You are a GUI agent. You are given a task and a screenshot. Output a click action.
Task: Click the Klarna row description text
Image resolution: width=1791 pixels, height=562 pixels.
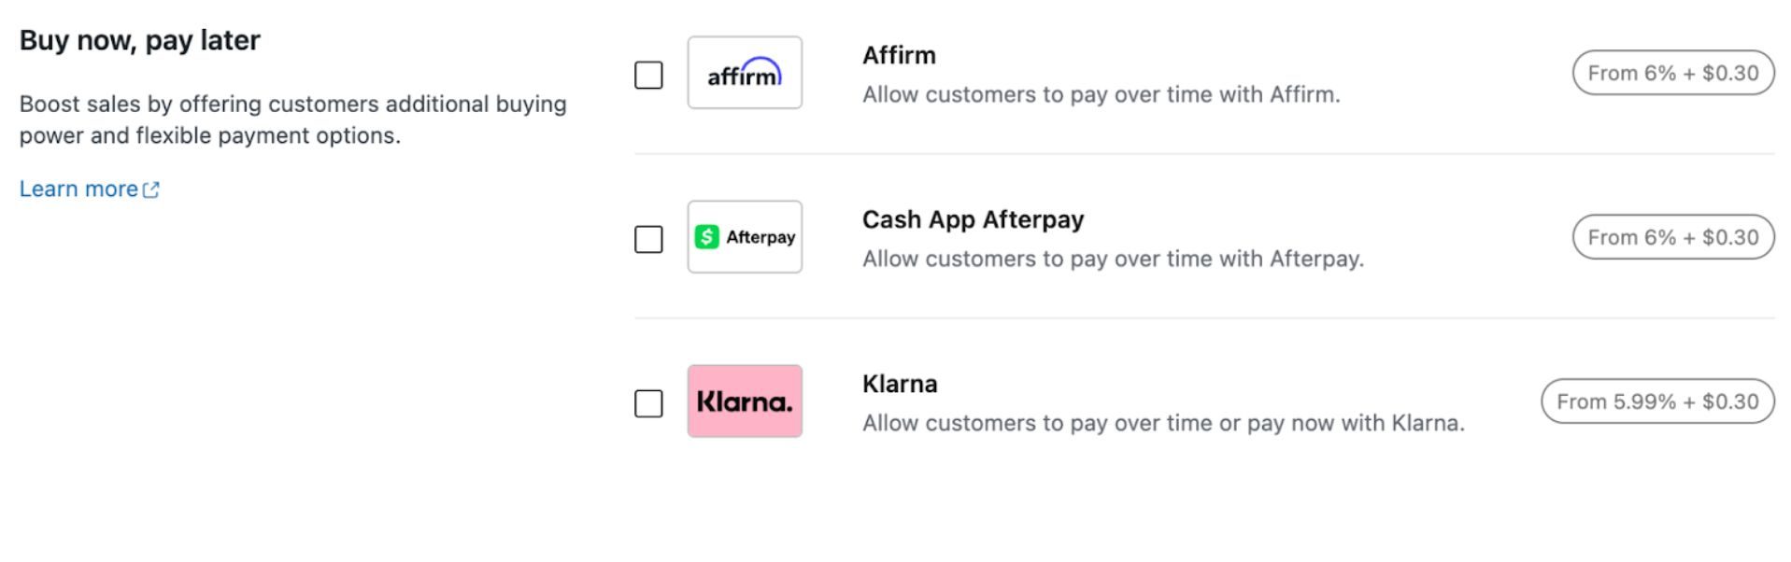[x=1164, y=422]
